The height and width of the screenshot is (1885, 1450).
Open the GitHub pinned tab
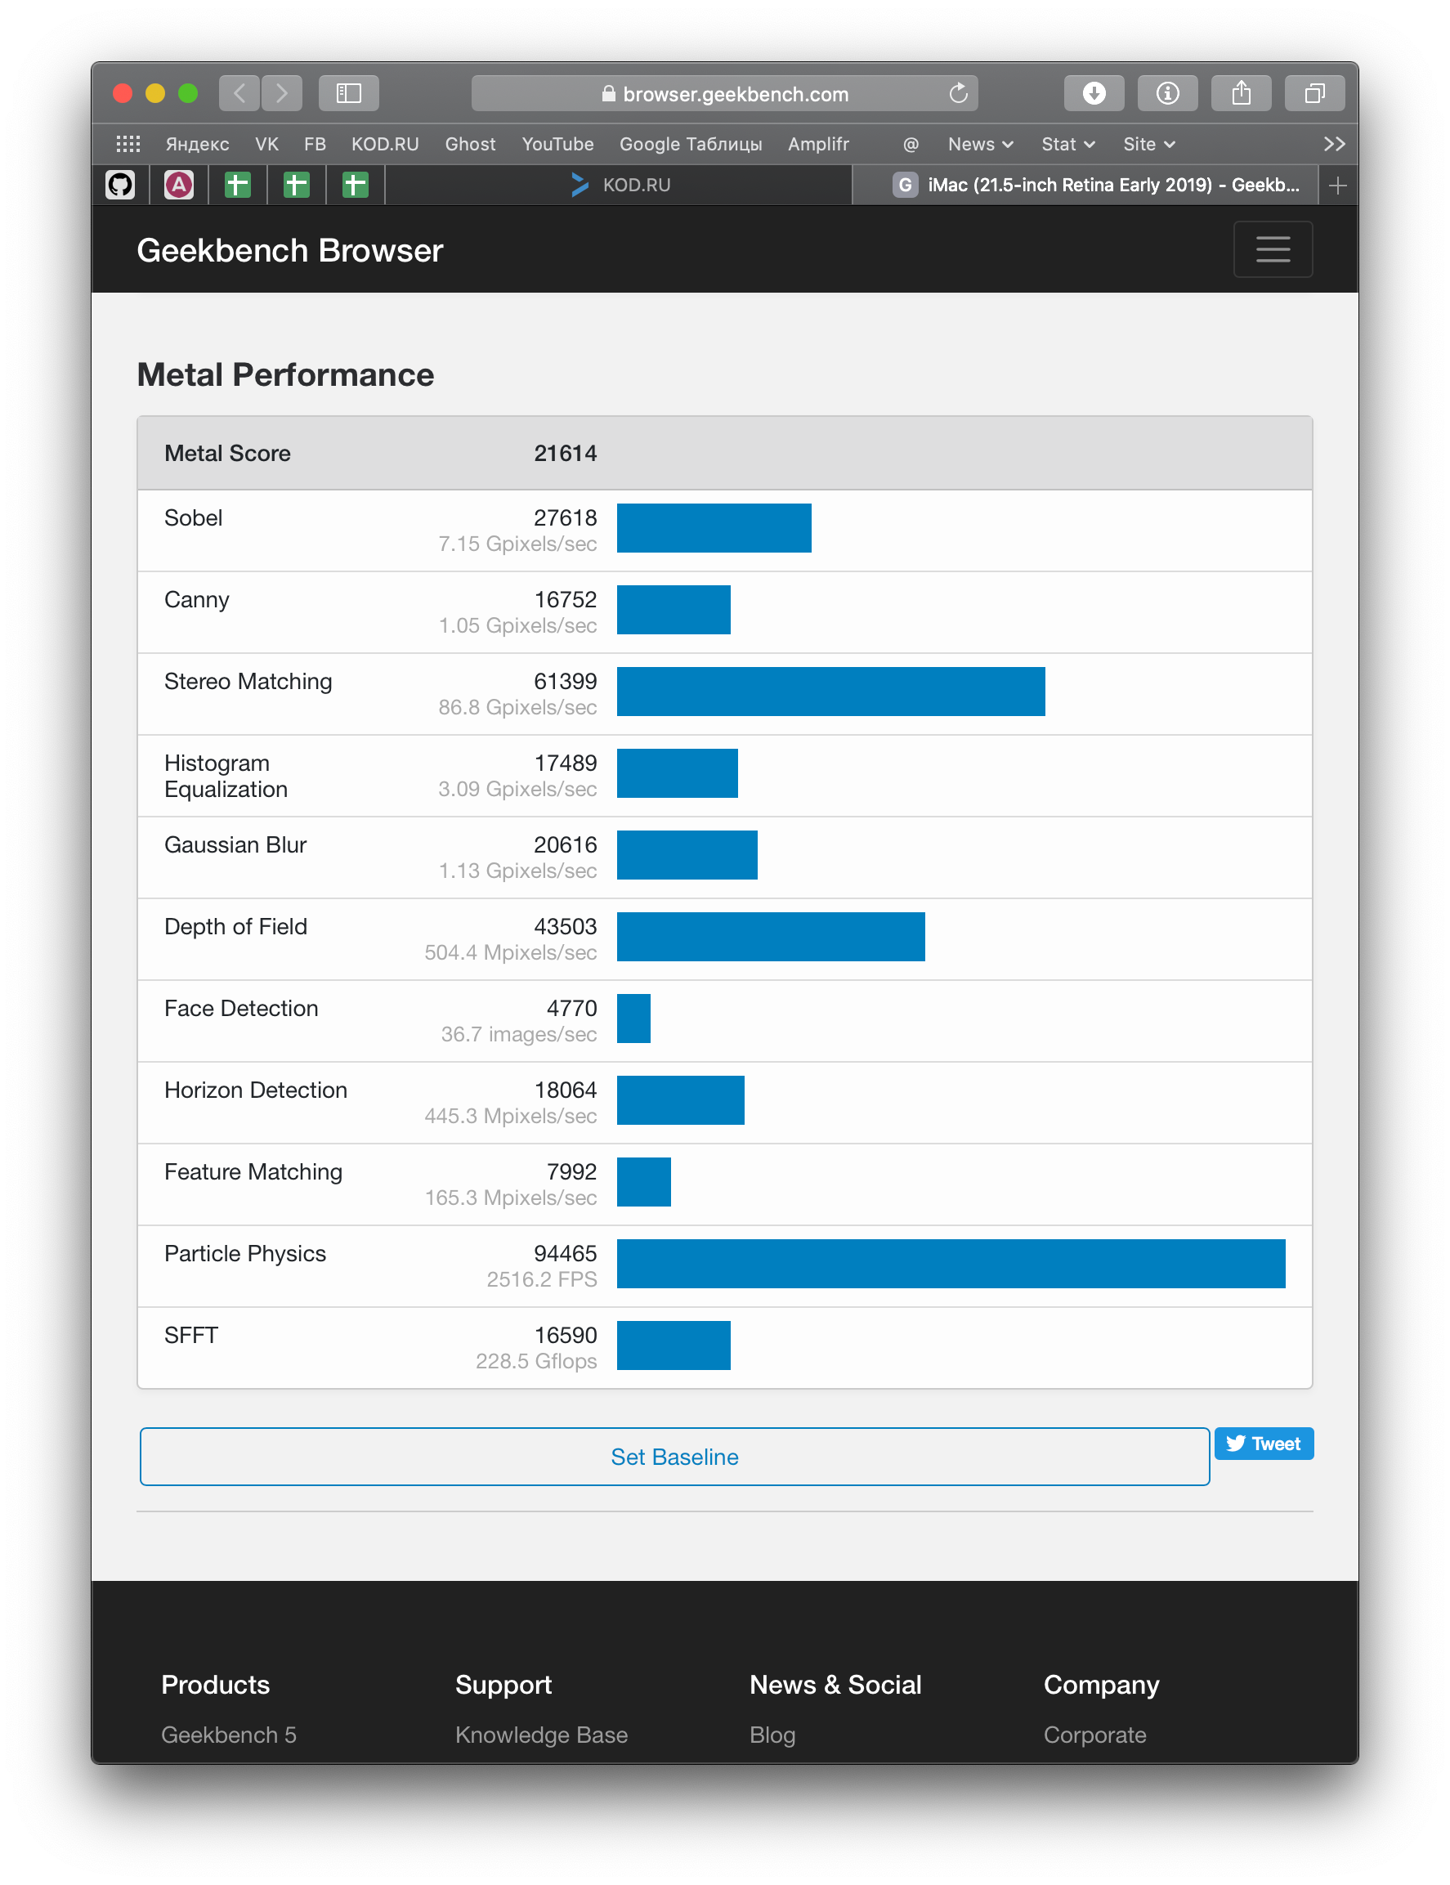coord(121,185)
